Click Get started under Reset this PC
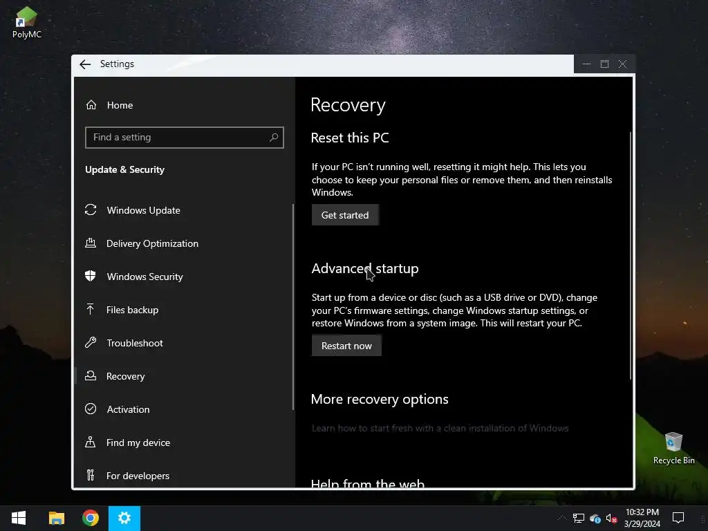Viewport: 708px width, 531px height. [345, 215]
